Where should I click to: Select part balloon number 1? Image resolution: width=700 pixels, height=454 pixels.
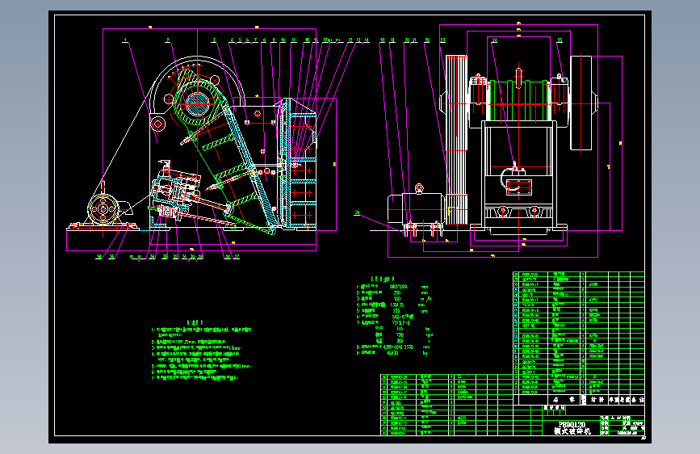pyautogui.click(x=125, y=40)
